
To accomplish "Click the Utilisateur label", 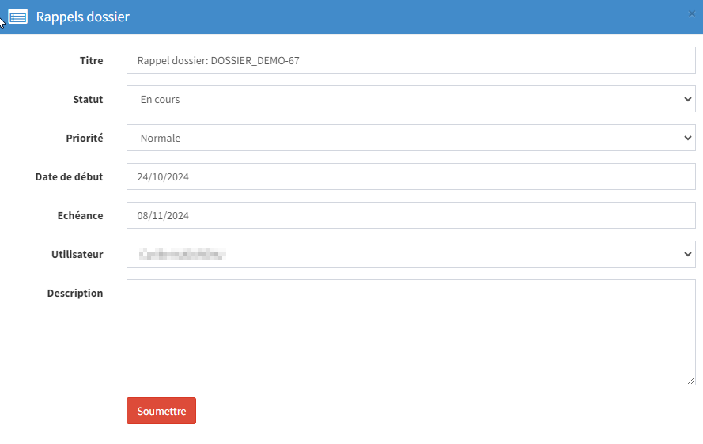I will pos(77,254).
